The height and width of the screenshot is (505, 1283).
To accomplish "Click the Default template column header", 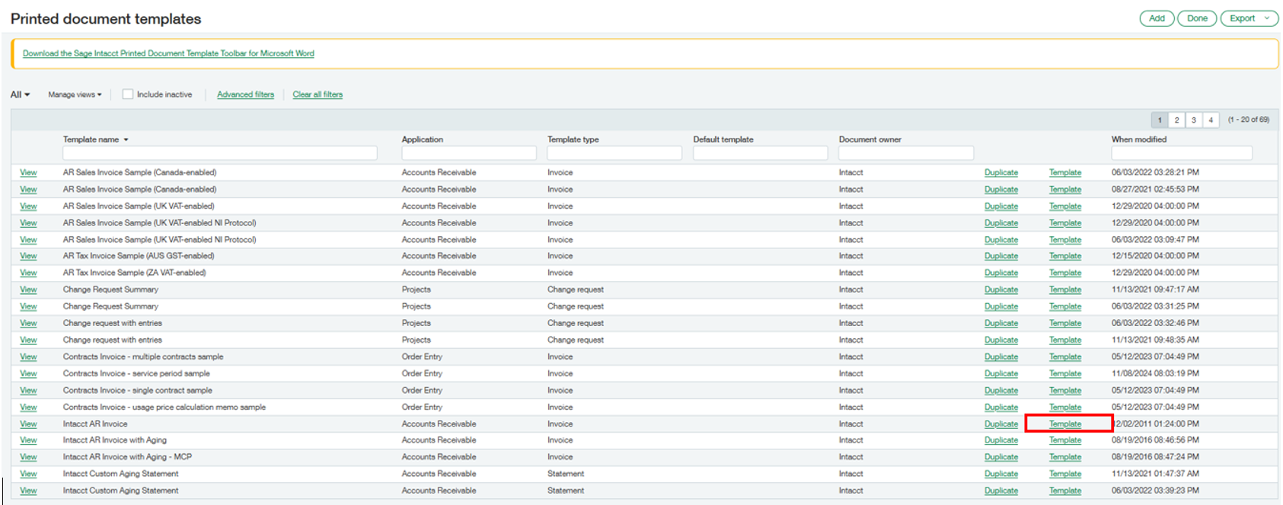I will [723, 139].
